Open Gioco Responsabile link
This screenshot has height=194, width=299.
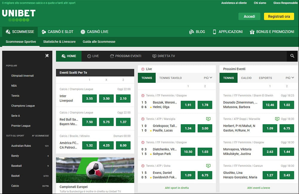(286, 3)
